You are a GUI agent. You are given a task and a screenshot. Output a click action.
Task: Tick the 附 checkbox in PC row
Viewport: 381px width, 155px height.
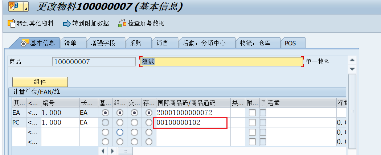252,122
